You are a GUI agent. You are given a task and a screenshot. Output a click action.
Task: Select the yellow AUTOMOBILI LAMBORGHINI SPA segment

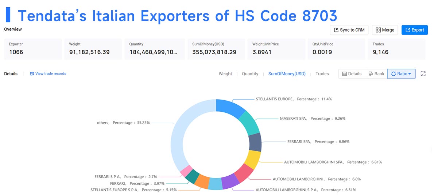(x=253, y=160)
